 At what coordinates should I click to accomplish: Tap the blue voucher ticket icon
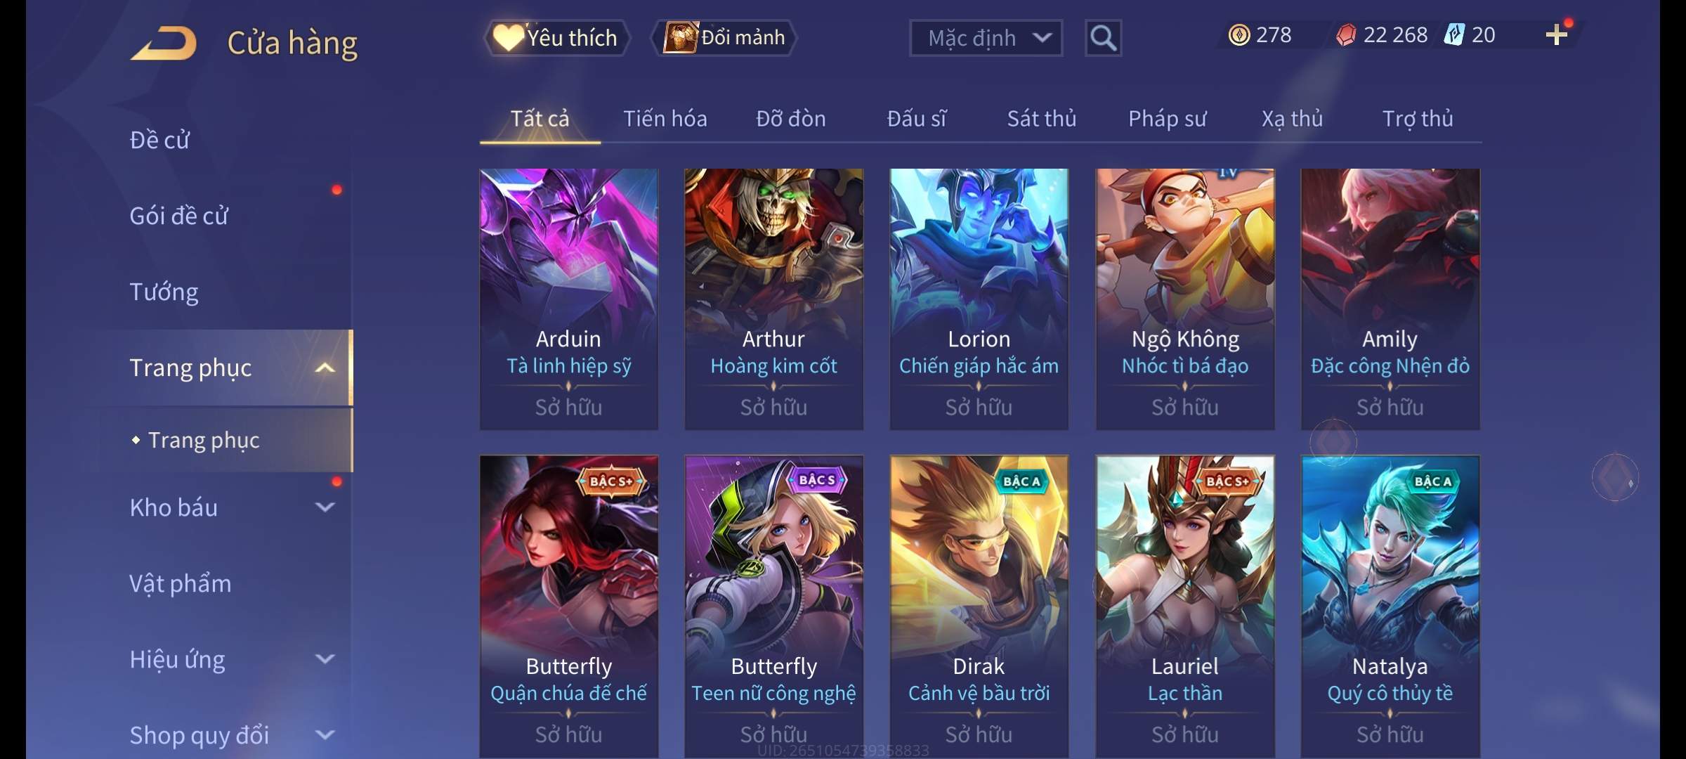click(x=1453, y=35)
